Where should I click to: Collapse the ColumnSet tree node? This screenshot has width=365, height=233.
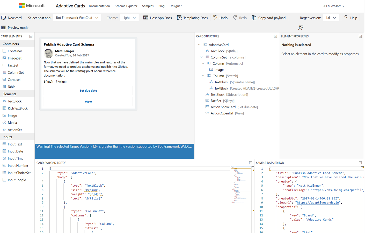201,57
